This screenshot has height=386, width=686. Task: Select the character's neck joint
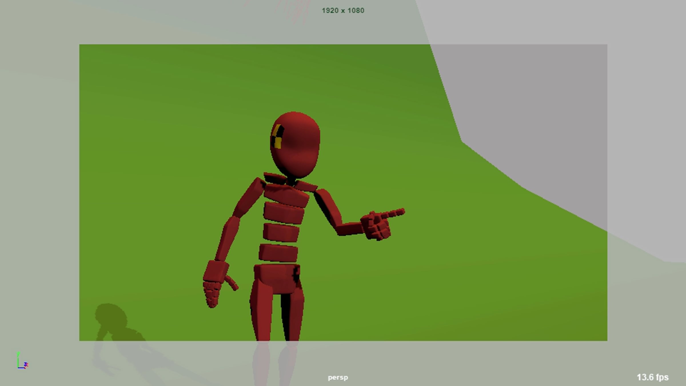pyautogui.click(x=291, y=181)
